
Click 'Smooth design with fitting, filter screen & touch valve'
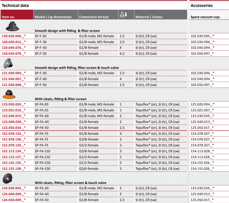(77, 68)
